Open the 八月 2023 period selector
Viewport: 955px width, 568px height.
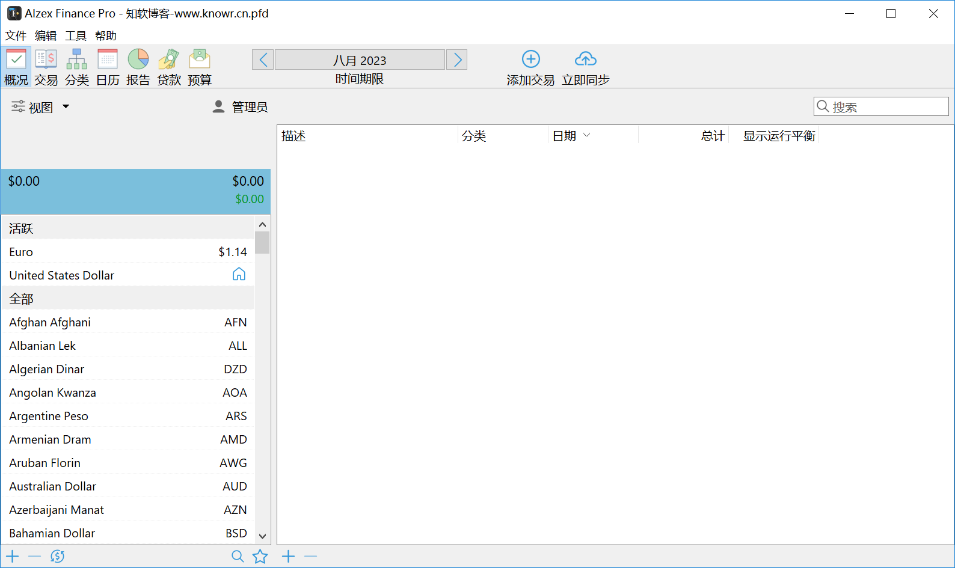tap(360, 60)
